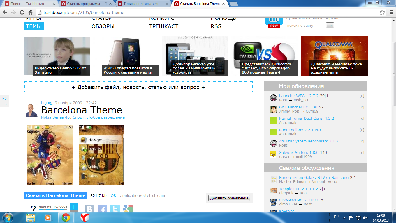396x223 pixels.
Task: Click the green avatar beside Kernel Tuner
Action: click(x=273, y=121)
